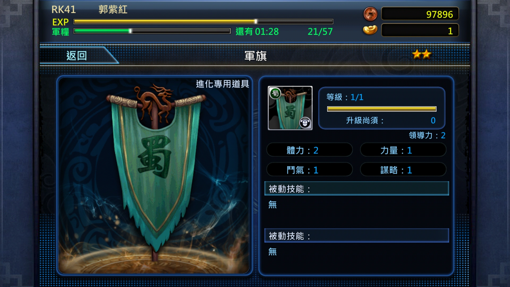Select the 鬥氣 stat field
The height and width of the screenshot is (287, 510).
(x=309, y=170)
